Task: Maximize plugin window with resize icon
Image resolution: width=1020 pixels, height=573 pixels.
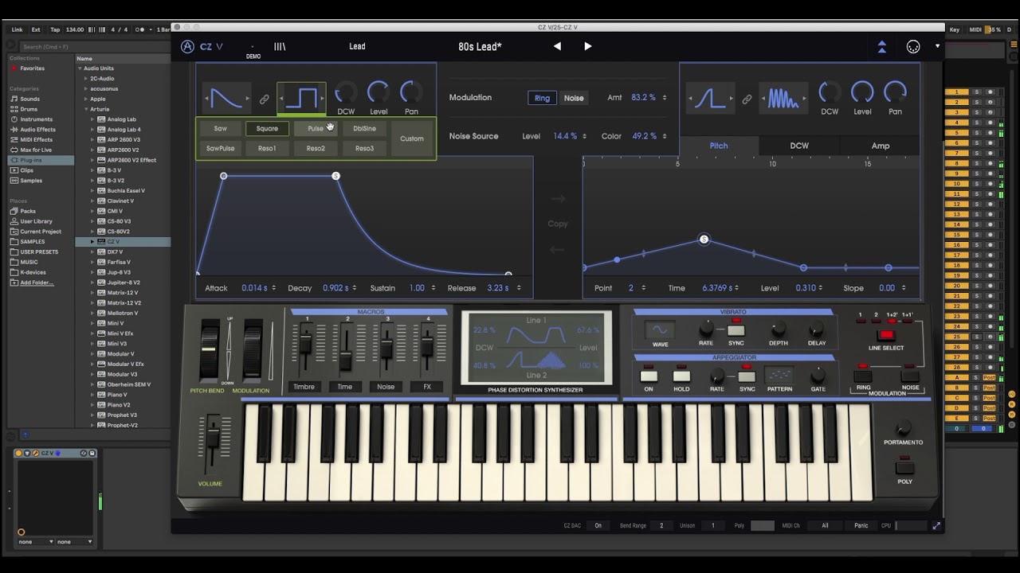Action: point(936,525)
